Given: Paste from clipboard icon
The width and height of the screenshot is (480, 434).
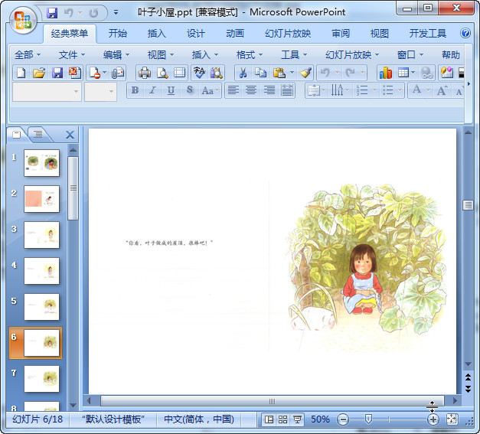Looking at the screenshot, I should click(279, 73).
